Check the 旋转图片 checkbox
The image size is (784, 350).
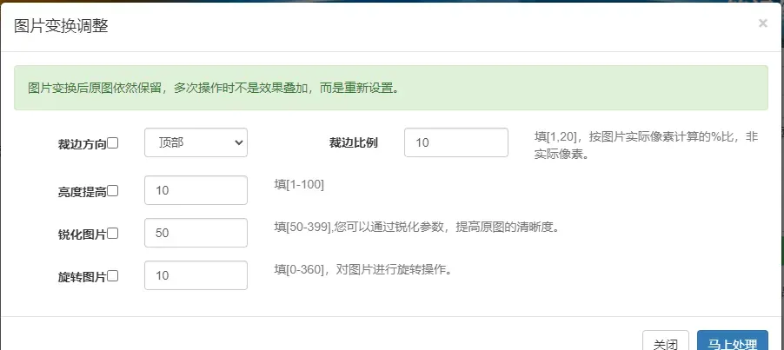pyautogui.click(x=113, y=276)
